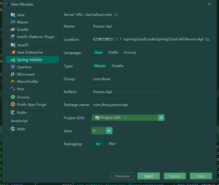Click the Package name field
This screenshot has width=219, height=185.
(128, 105)
